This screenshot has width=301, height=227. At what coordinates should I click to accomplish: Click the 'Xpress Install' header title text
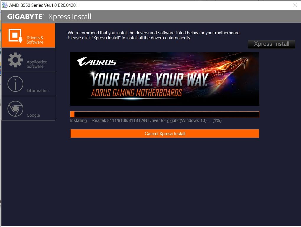click(x=70, y=17)
